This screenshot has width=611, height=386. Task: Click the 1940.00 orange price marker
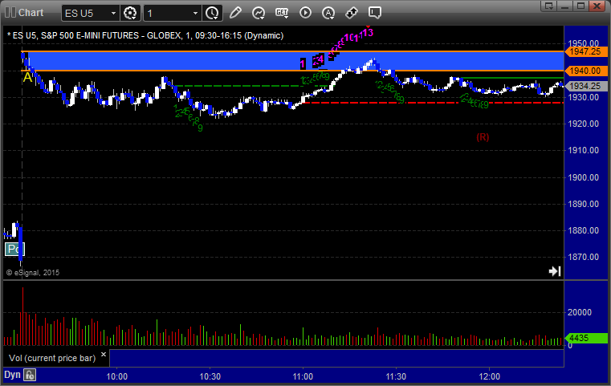pos(585,71)
